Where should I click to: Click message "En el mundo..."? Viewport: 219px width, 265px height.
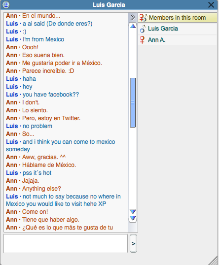(x=41, y=16)
